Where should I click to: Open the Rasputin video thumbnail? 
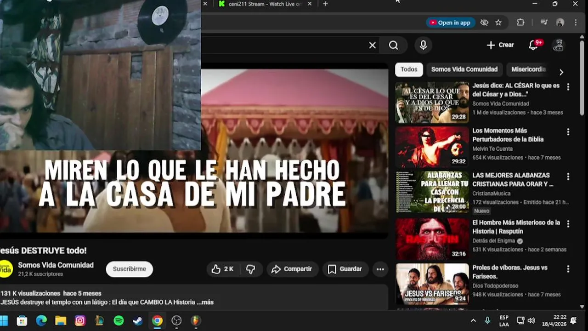click(x=432, y=239)
